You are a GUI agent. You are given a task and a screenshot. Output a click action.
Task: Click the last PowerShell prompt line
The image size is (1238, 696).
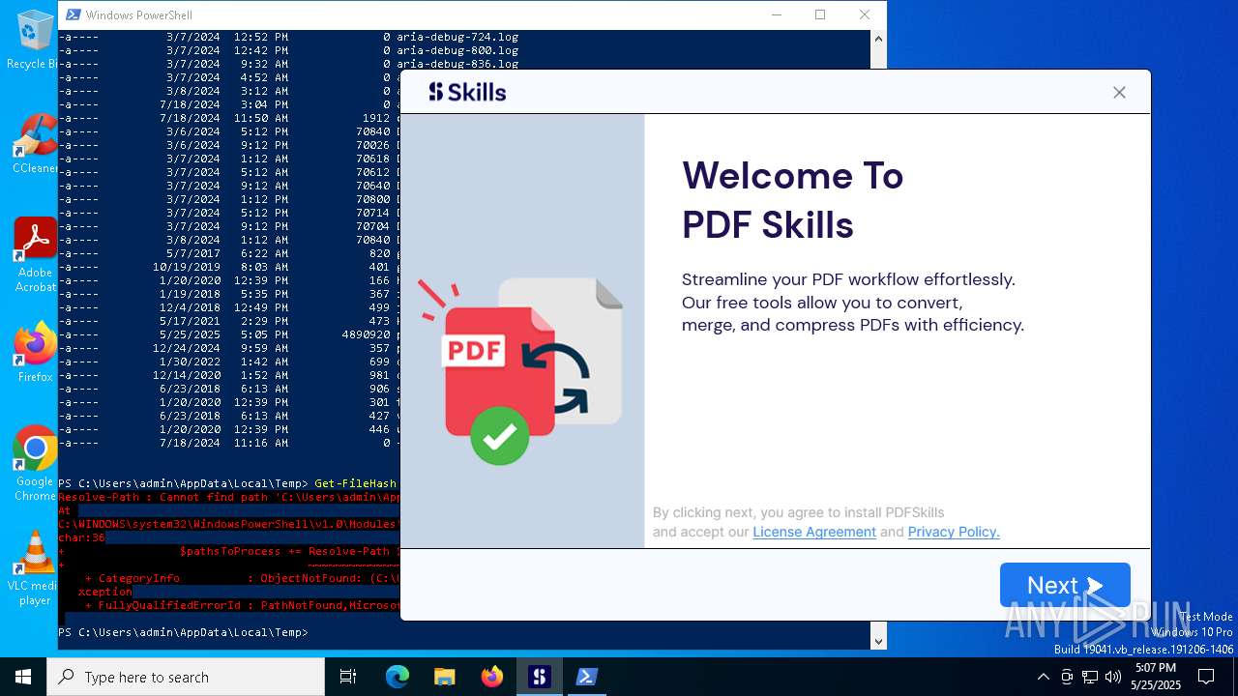coord(183,632)
